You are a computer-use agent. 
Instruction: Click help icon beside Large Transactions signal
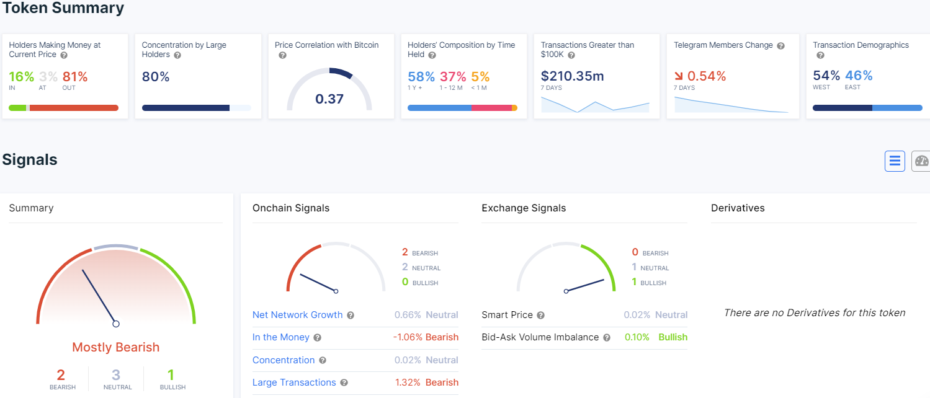(x=344, y=383)
